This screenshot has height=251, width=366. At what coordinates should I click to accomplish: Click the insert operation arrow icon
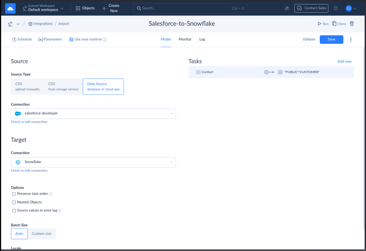point(269,72)
